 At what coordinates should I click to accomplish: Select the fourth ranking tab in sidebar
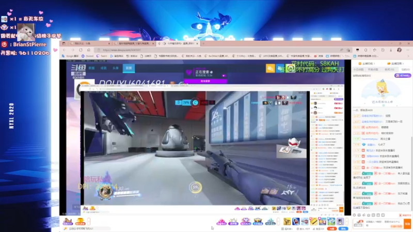(405, 70)
